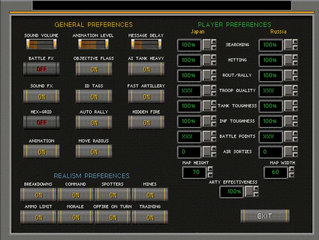The height and width of the screenshot is (240, 319).
Task: Toggle Fast Artillery setting
Action: 146,97
